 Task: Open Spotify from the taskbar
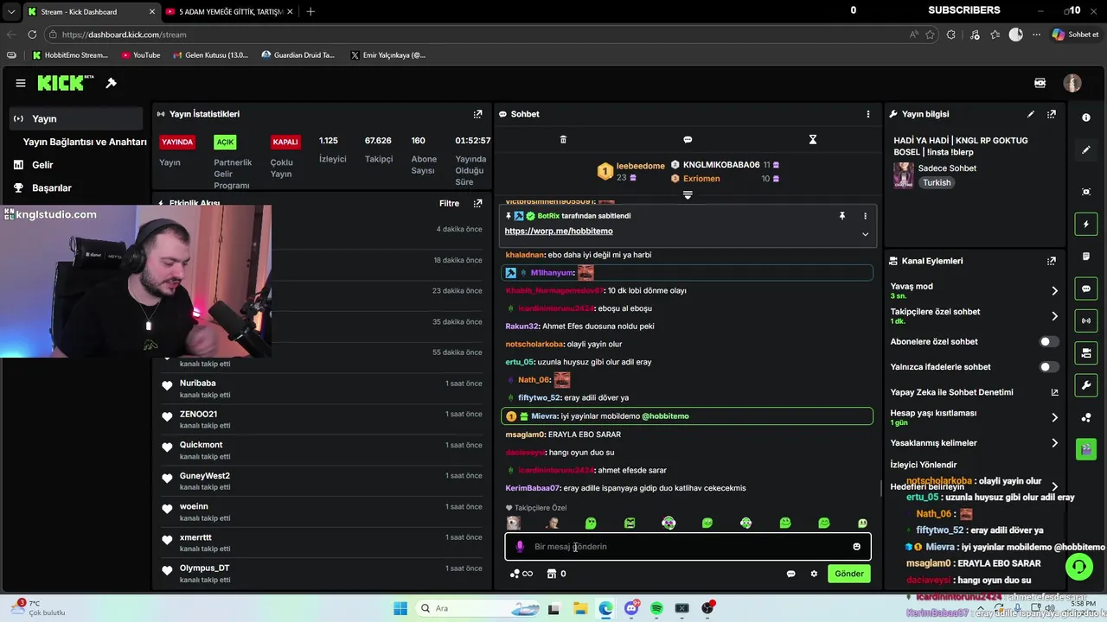point(656,608)
